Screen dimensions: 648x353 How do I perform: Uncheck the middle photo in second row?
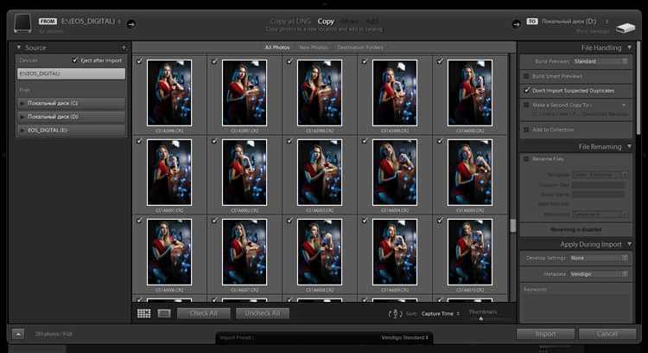[x=289, y=141]
